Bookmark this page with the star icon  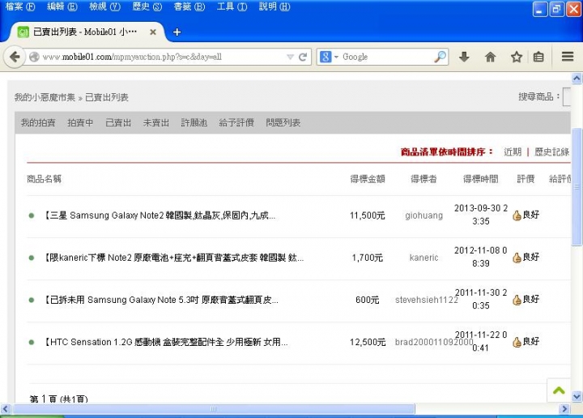coord(517,57)
